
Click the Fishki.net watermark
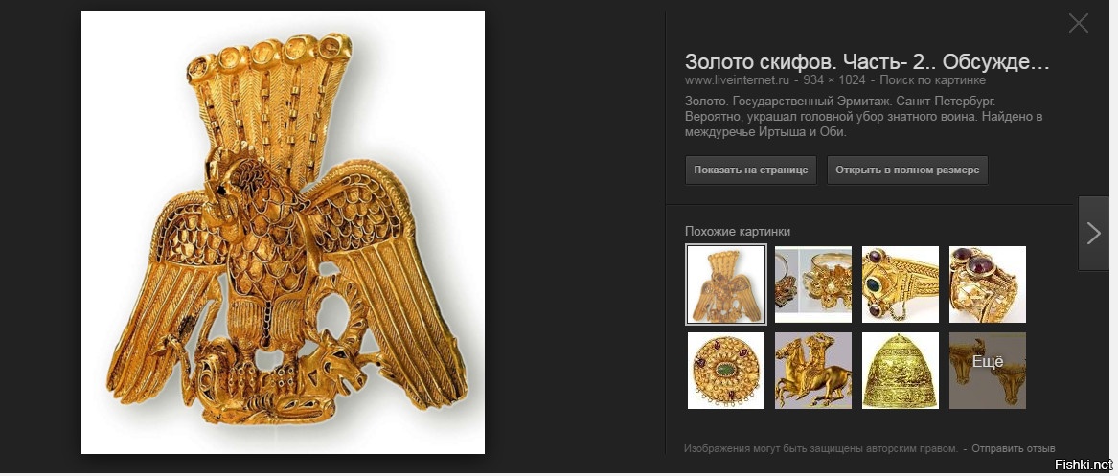point(1083,465)
